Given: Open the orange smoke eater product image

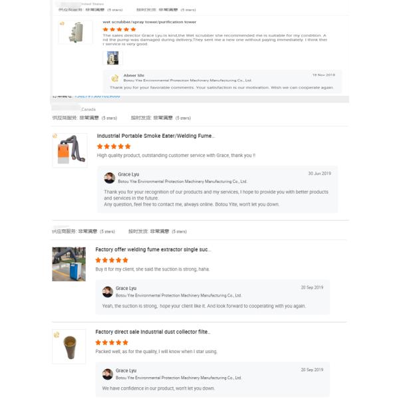Looking at the screenshot, I should (69, 150).
